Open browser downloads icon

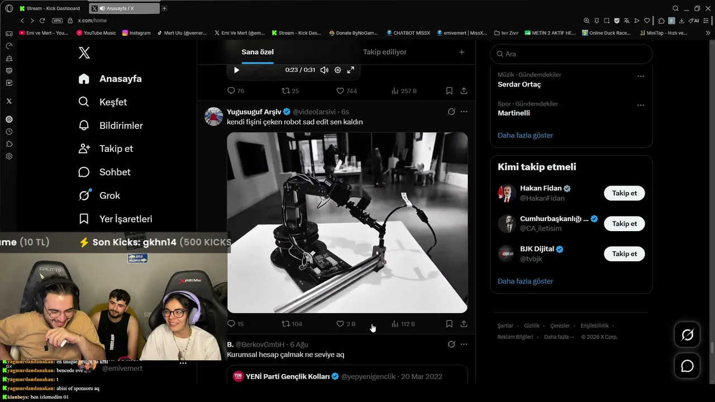[x=681, y=21]
